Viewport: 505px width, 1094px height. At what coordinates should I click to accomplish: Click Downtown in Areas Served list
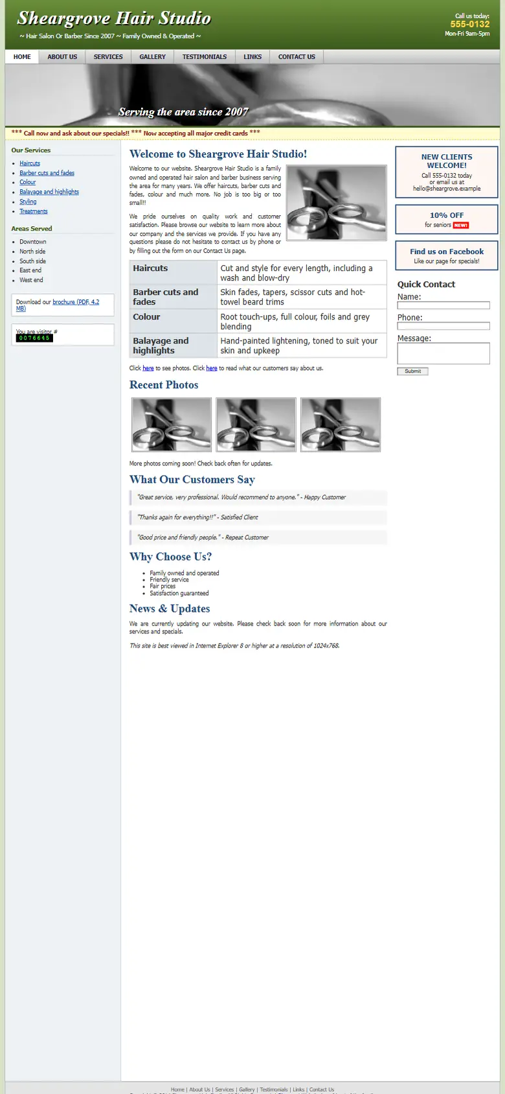tap(33, 242)
